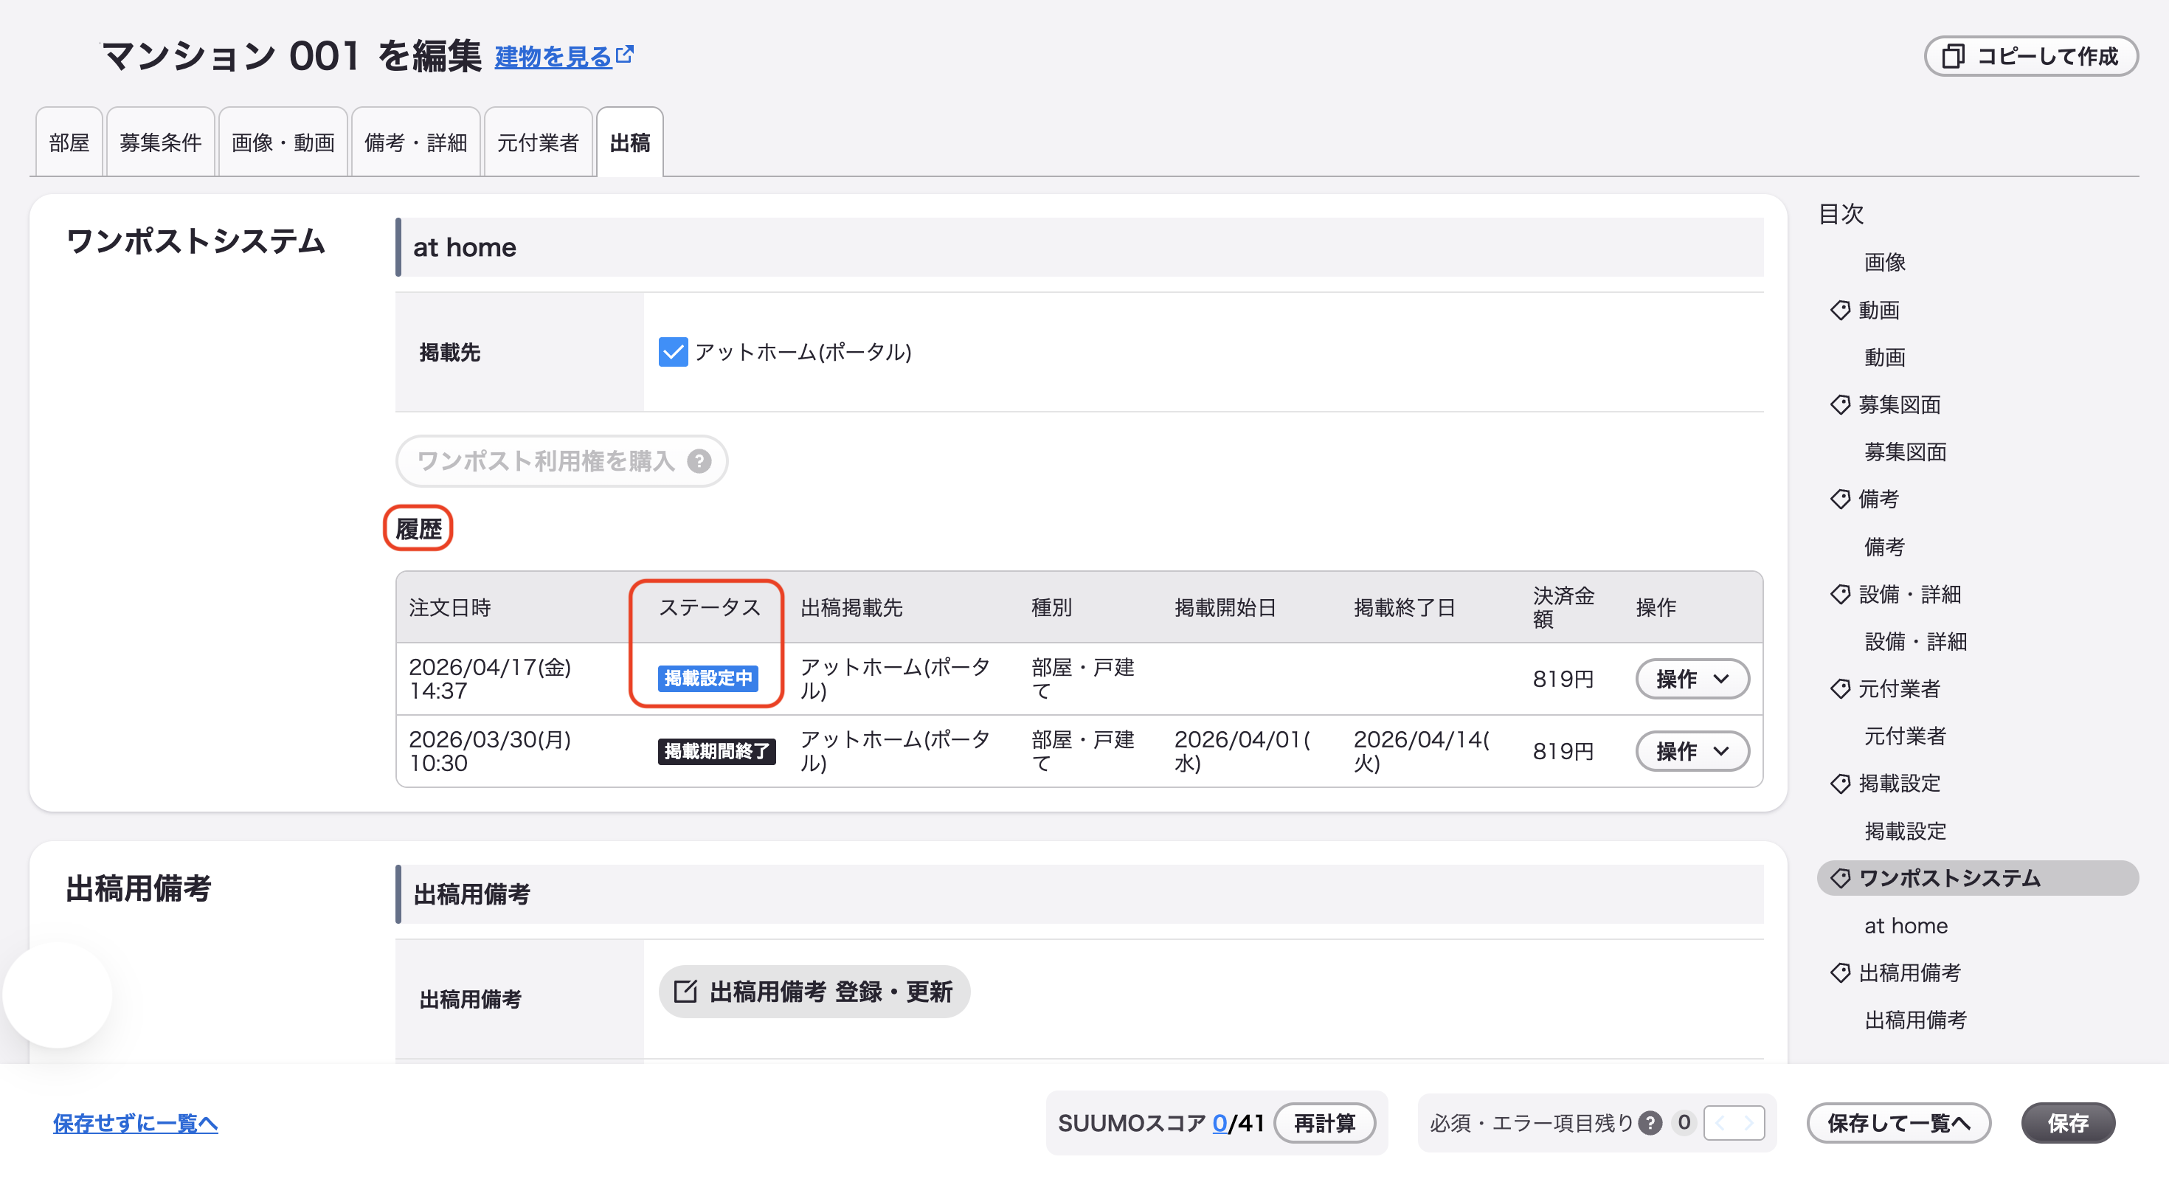Click the tag icon beside 募集図面 heading

(x=1840, y=405)
